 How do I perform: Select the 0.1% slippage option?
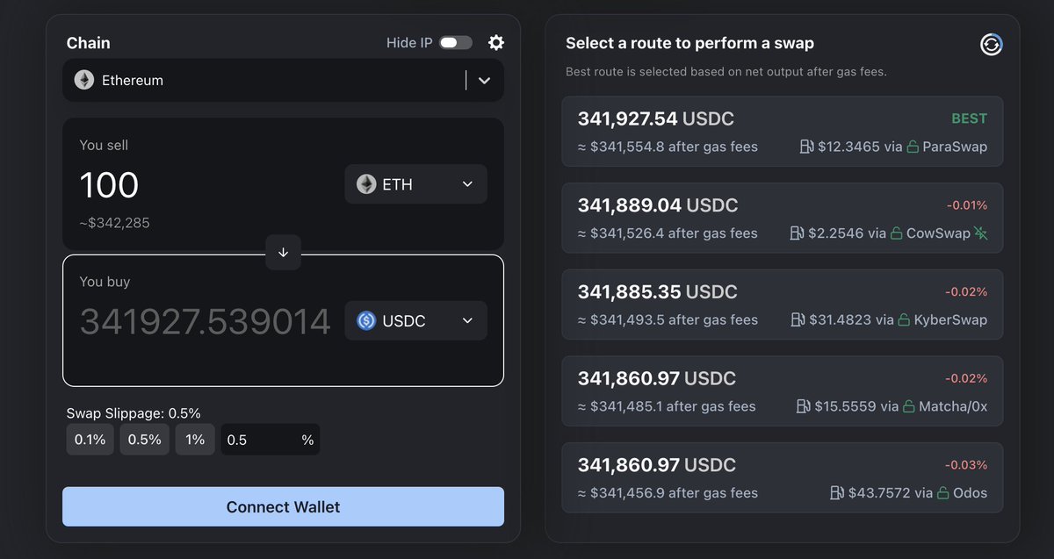tap(90, 440)
